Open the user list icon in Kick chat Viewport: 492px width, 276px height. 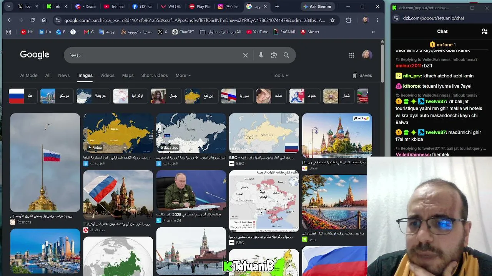(x=485, y=31)
